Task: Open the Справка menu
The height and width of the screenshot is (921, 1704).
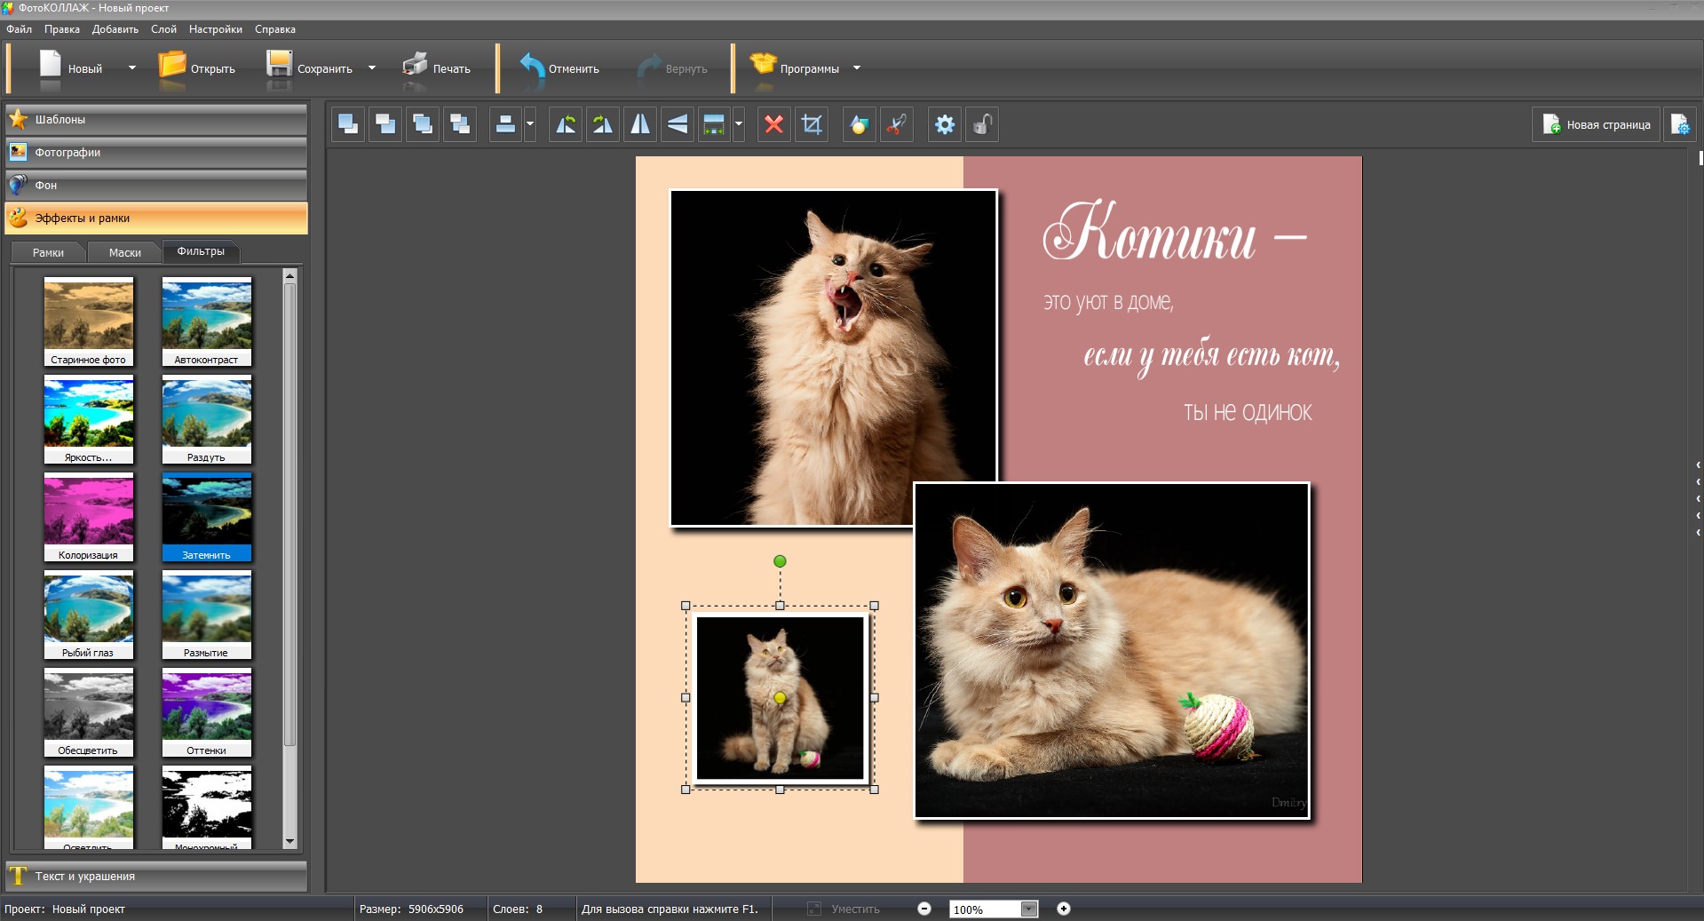Action: point(275,29)
